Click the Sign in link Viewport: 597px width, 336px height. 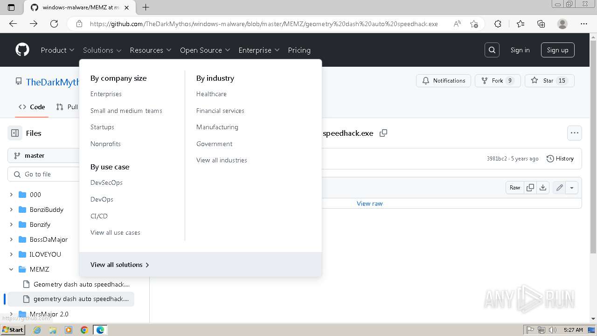520,50
